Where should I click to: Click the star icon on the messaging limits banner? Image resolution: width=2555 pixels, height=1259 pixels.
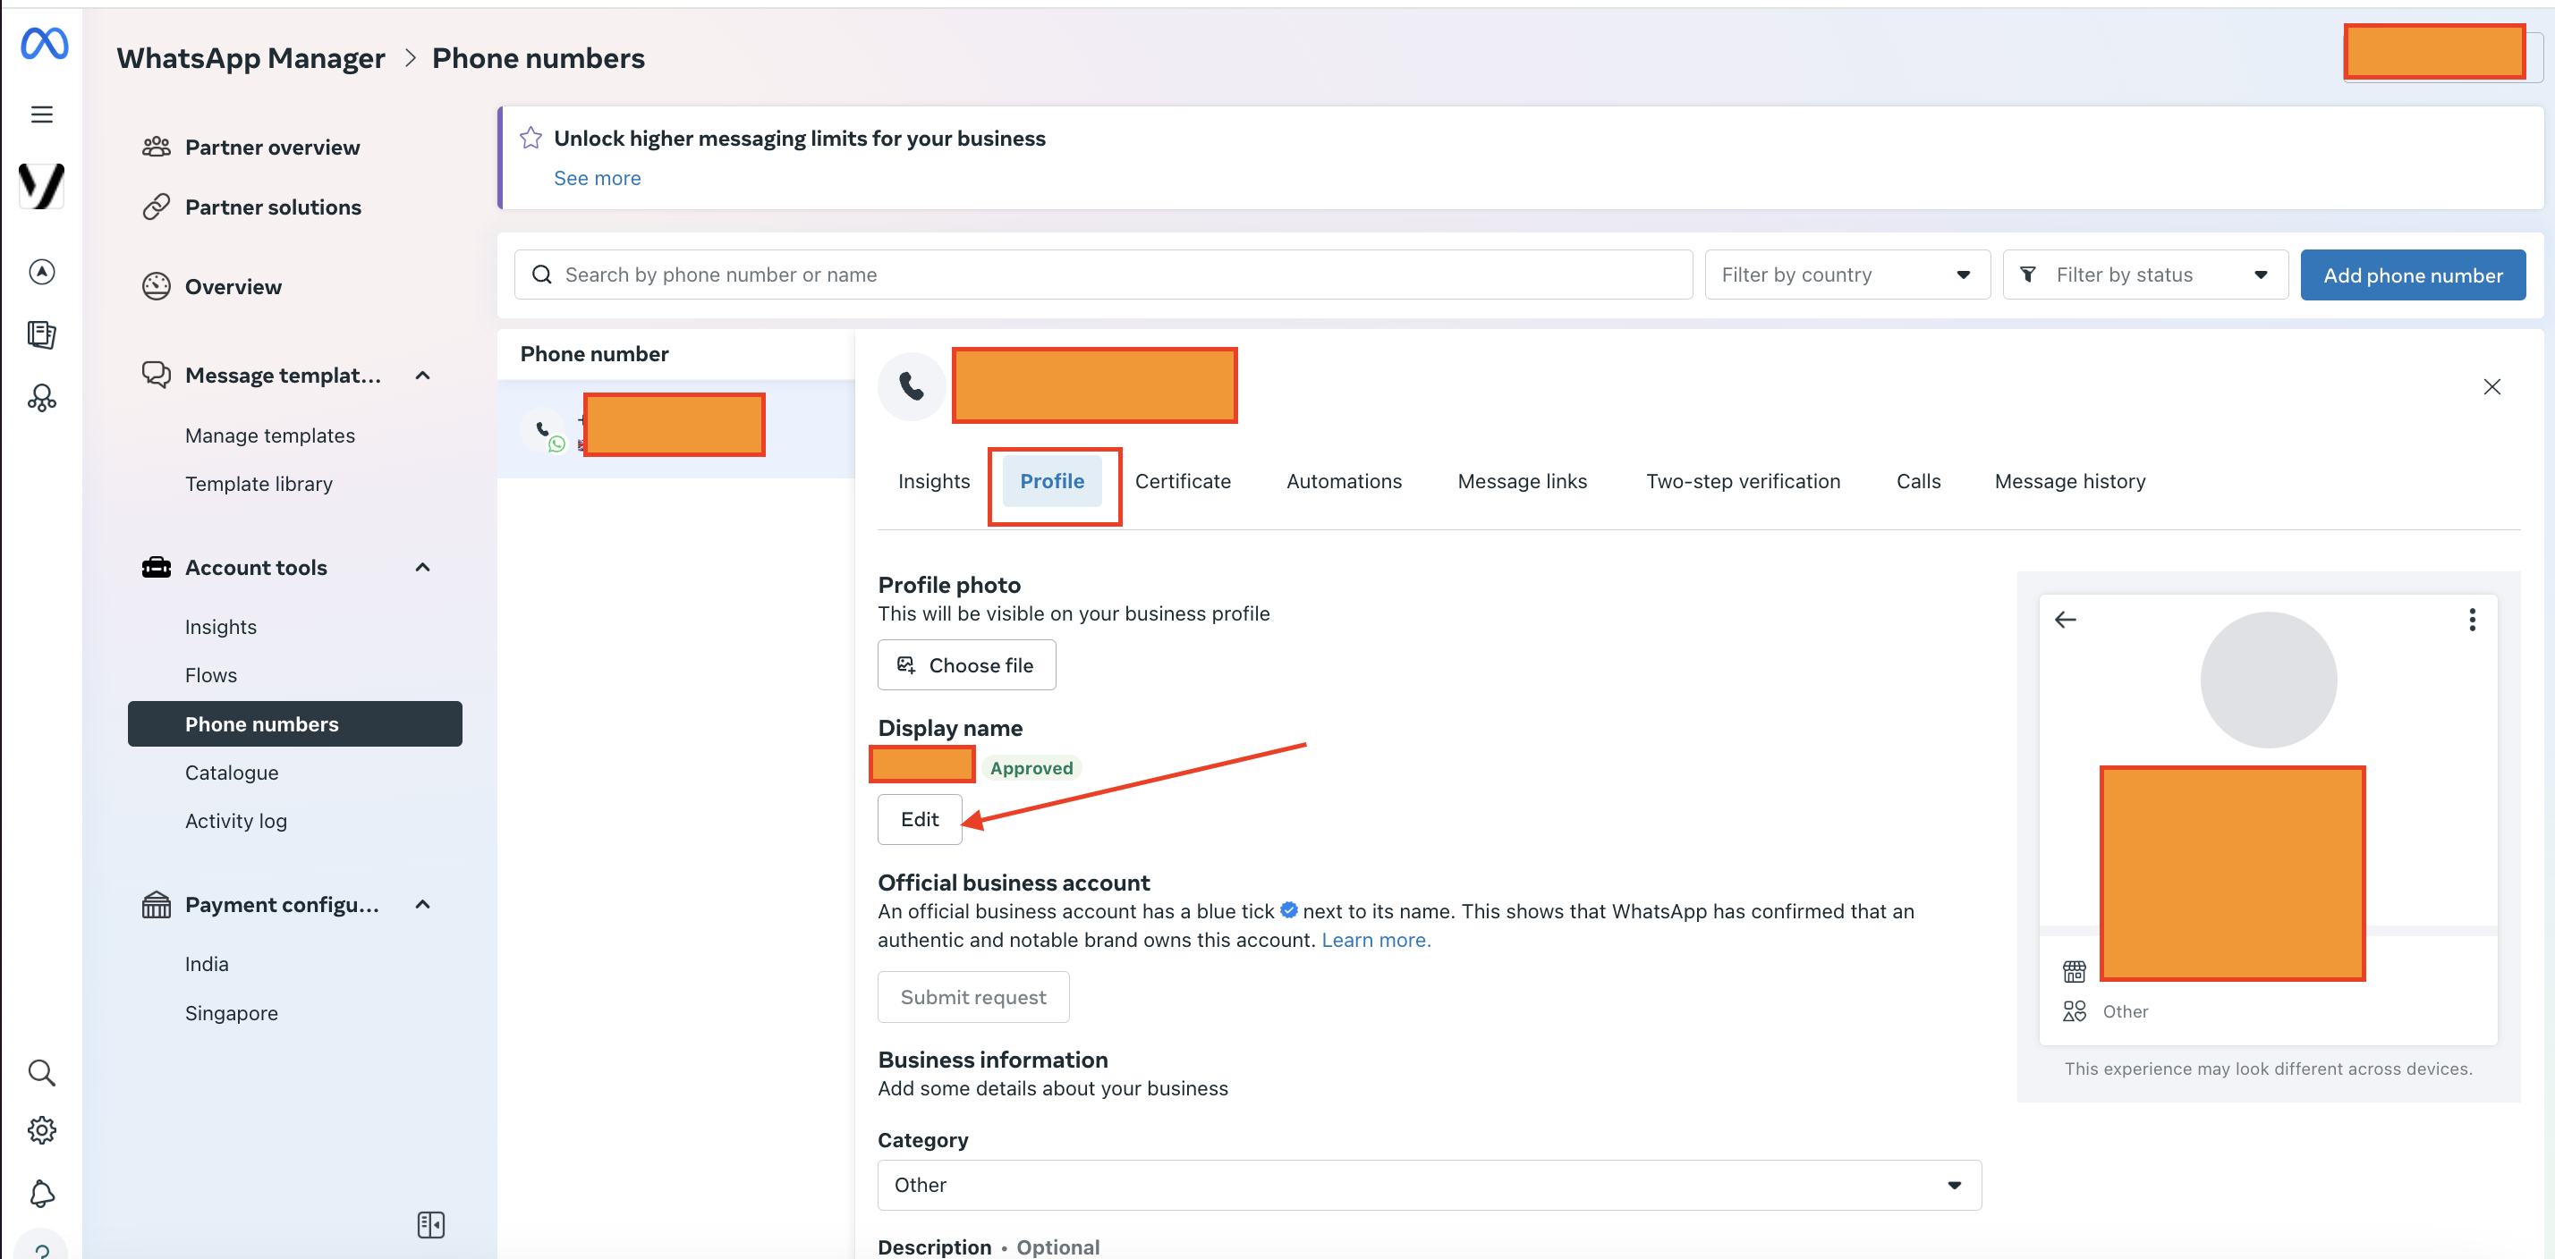pyautogui.click(x=531, y=138)
